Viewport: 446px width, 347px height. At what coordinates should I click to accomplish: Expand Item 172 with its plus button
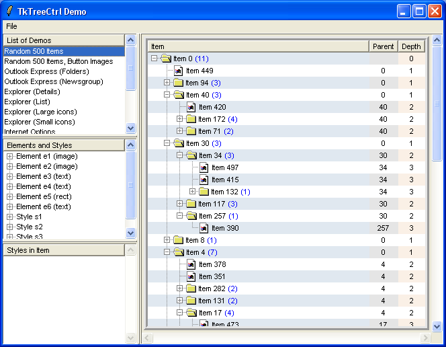[179, 119]
